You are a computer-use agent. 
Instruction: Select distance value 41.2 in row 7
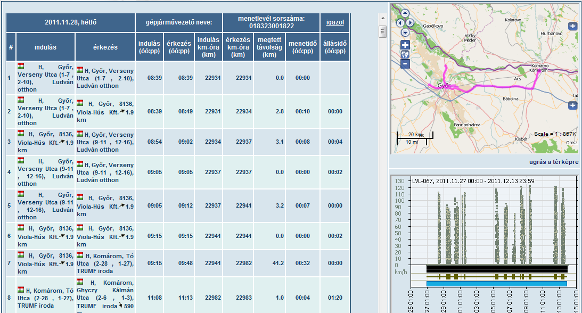(278, 263)
